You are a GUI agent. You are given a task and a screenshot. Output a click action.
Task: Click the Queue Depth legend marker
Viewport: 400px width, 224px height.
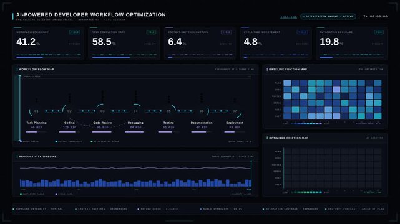(x=21, y=141)
